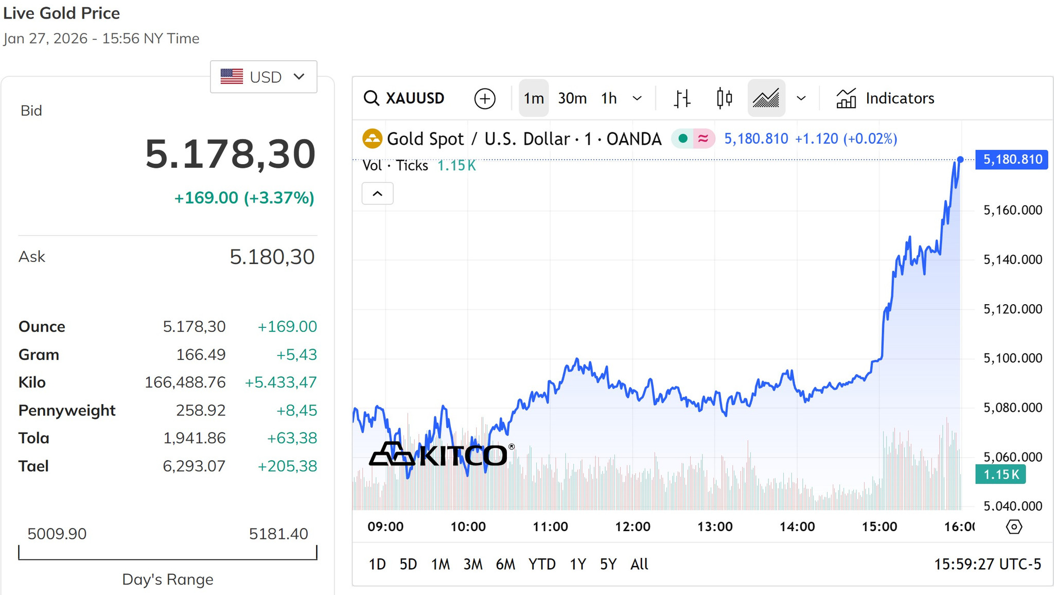
Task: Collapse the chart legend with the caret button
Action: [x=377, y=194]
